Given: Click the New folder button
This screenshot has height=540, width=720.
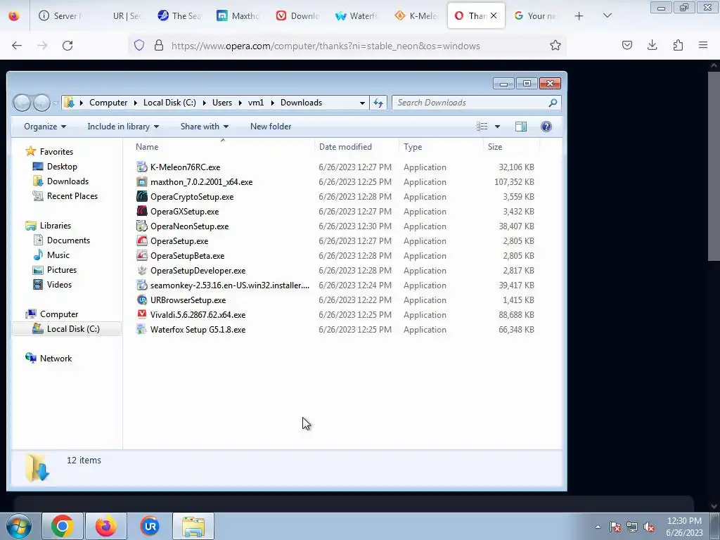Looking at the screenshot, I should [x=271, y=127].
